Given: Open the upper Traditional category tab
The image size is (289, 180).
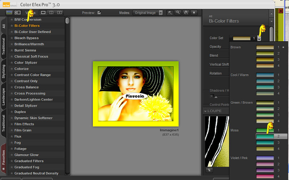Looking at the screenshot, I should 4,46.
